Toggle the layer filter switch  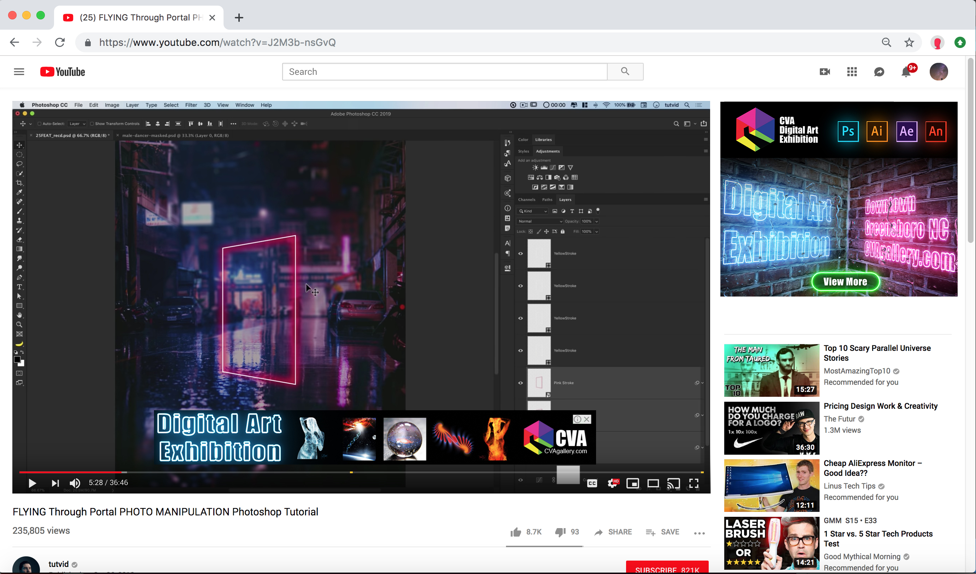tap(598, 210)
